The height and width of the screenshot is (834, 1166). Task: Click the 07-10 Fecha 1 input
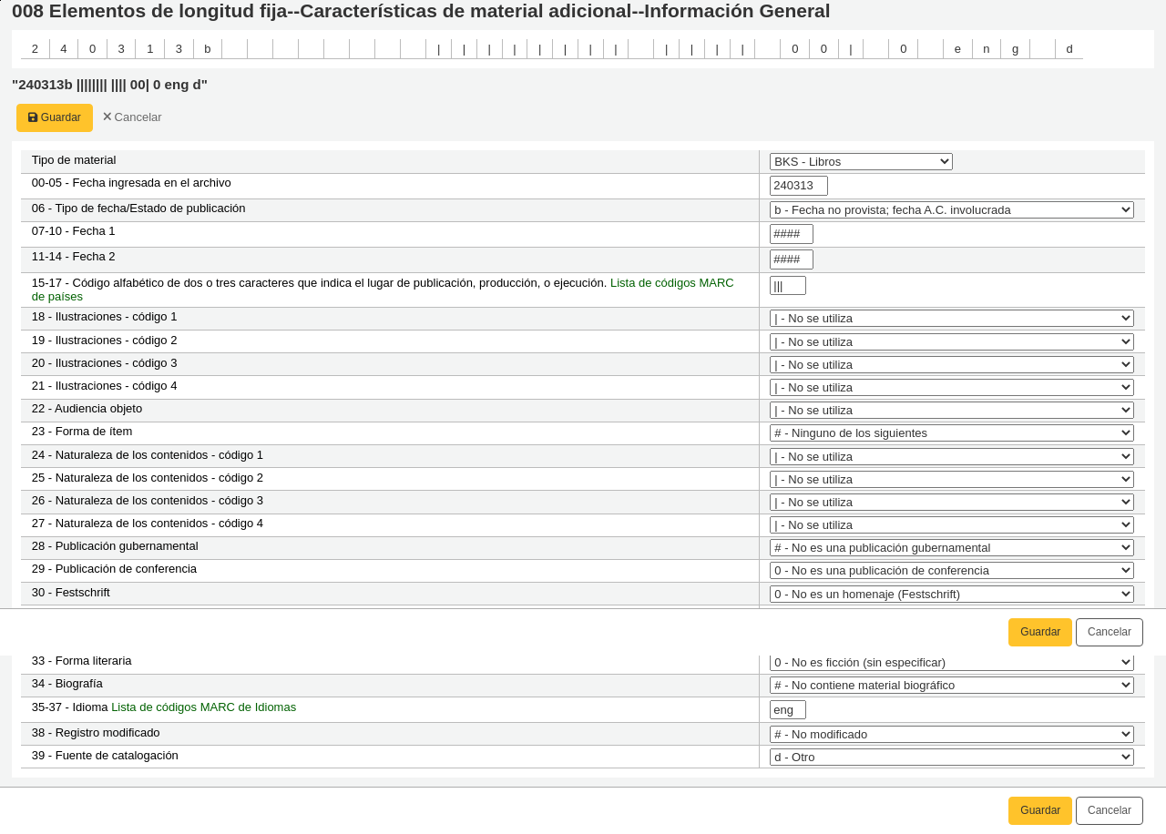792,234
